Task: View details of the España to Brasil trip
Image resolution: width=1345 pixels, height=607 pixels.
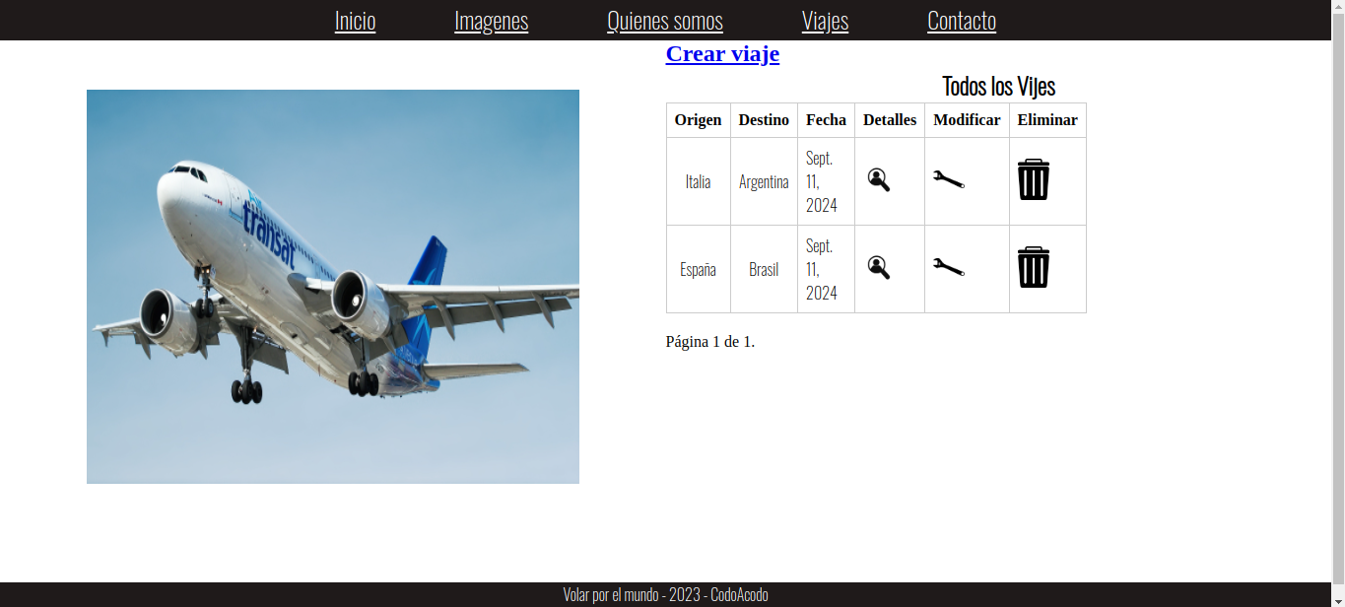Action: tap(880, 267)
